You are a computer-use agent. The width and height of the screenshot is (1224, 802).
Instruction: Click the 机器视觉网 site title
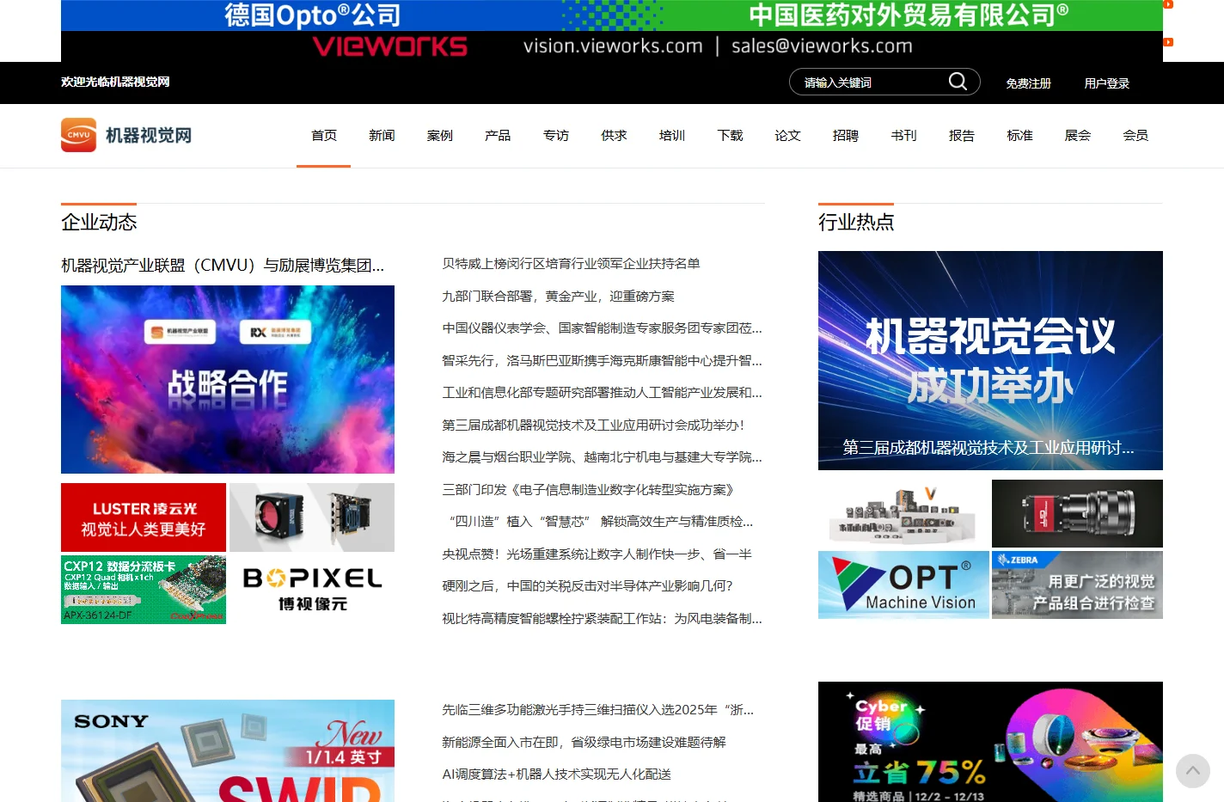tap(149, 136)
